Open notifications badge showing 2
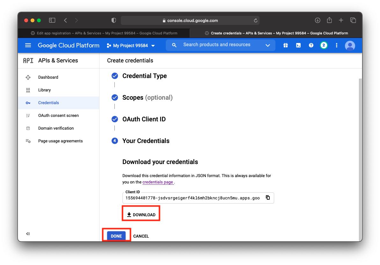380x265 pixels. coord(324,45)
